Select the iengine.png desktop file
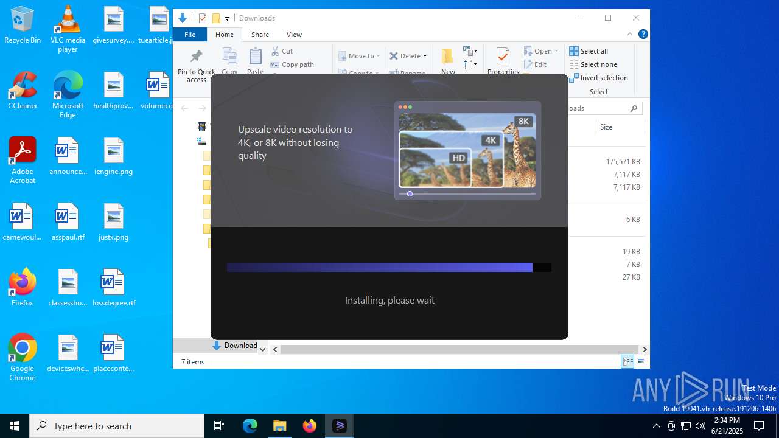Viewport: 779px width, 438px height. pos(113,156)
